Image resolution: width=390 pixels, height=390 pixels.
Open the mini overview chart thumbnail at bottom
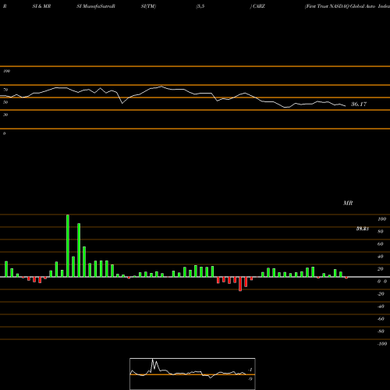(x=193, y=374)
